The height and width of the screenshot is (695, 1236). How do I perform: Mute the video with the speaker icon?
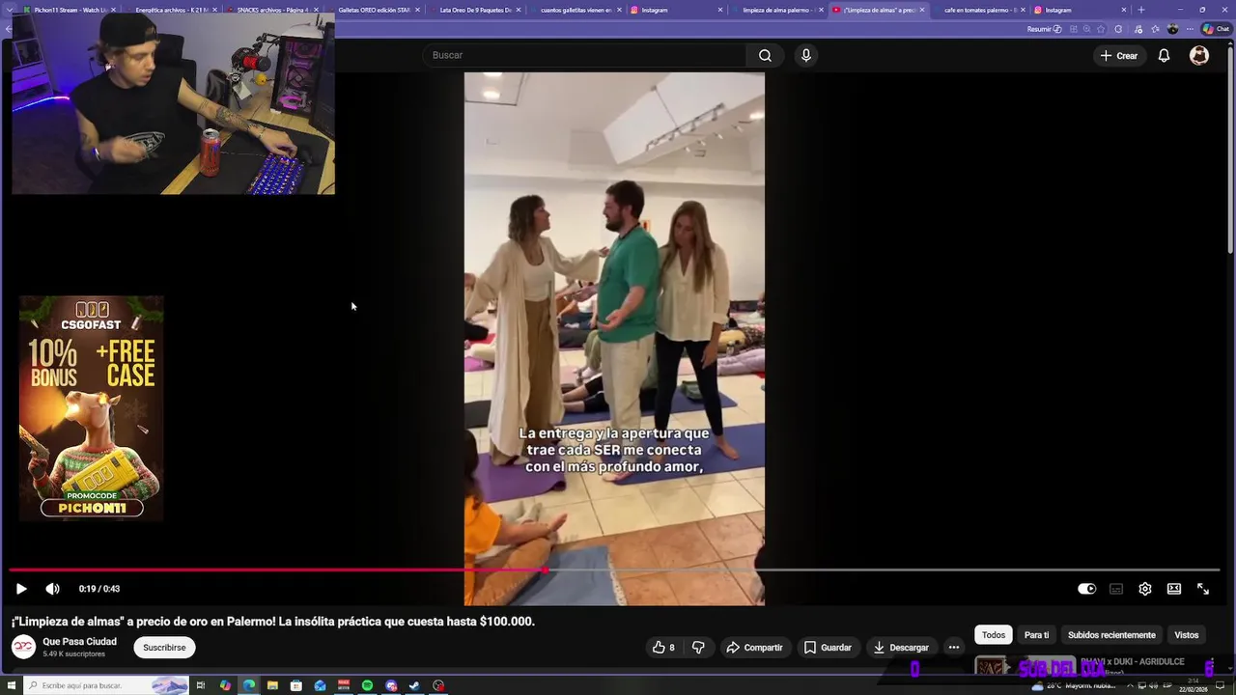(52, 589)
